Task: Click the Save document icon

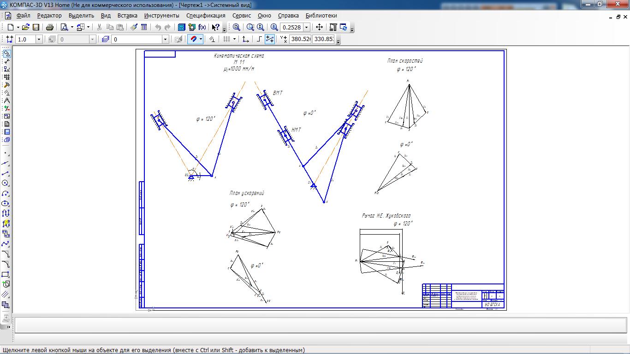Action: (36, 27)
